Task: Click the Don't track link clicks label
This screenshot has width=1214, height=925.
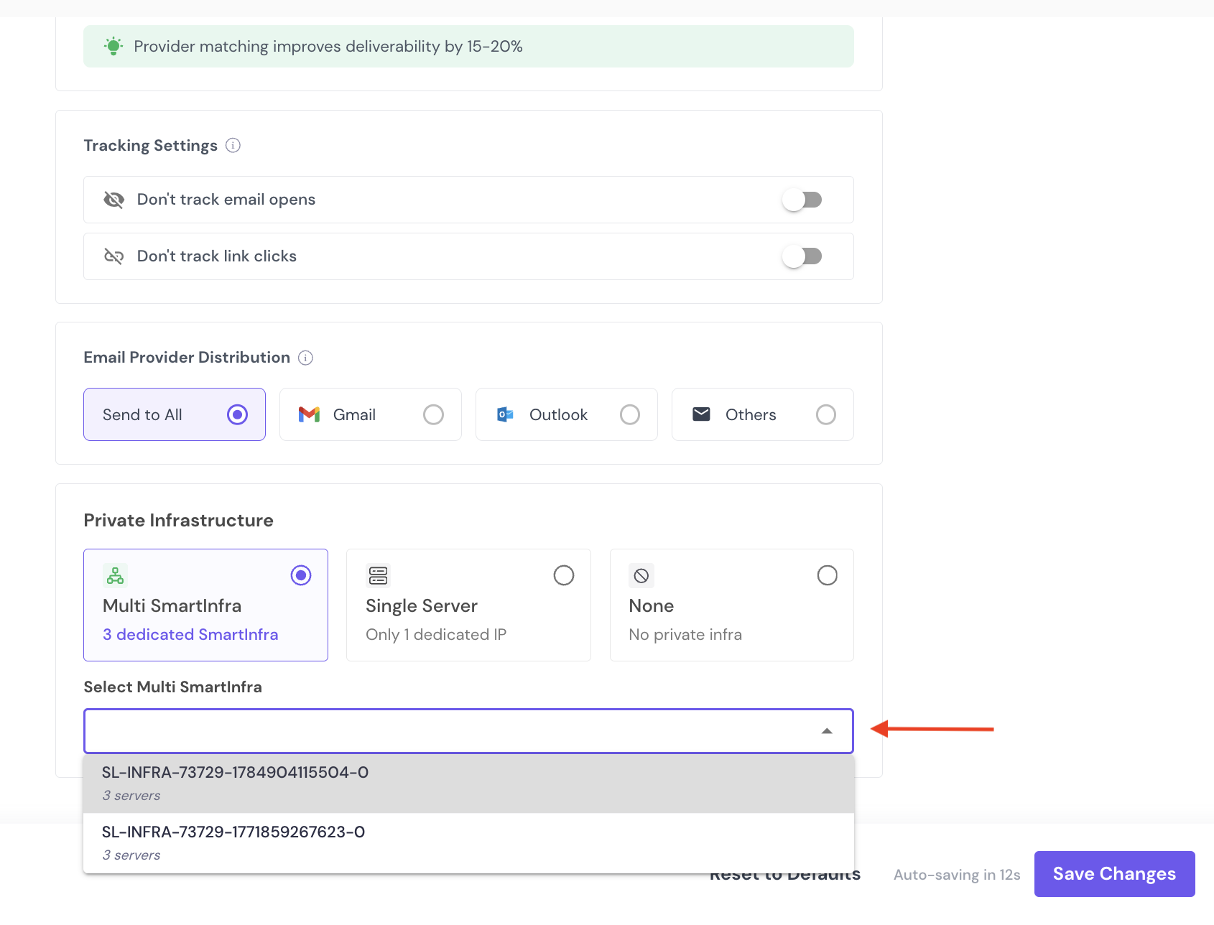Action: [x=217, y=256]
